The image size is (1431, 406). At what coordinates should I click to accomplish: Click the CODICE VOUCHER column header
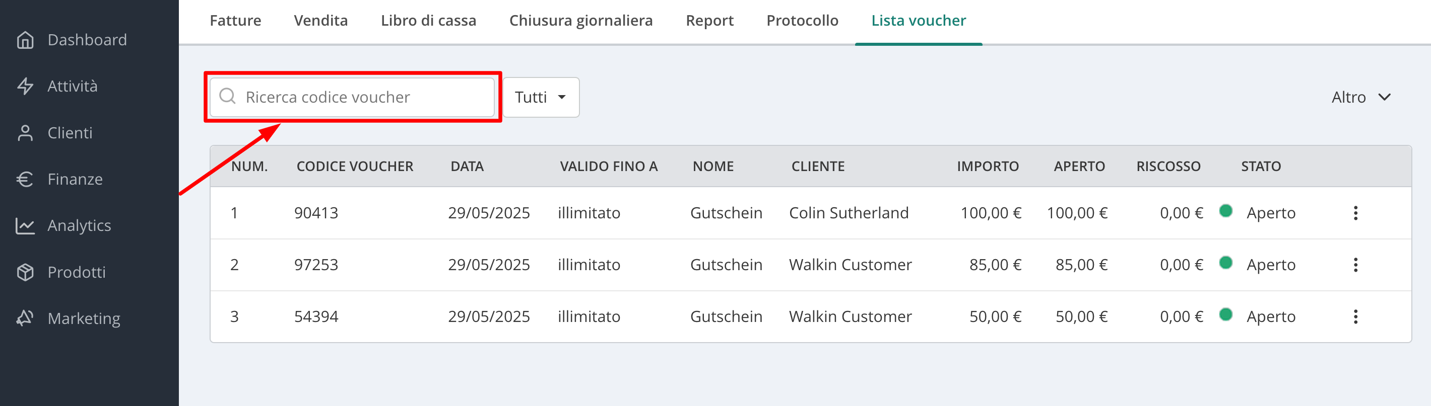(x=354, y=167)
